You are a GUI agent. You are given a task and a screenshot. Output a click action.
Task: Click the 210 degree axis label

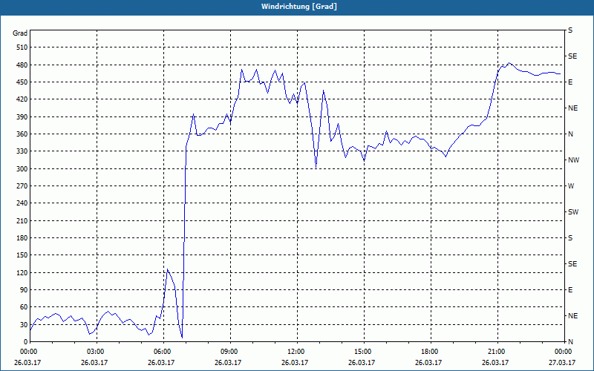22,220
